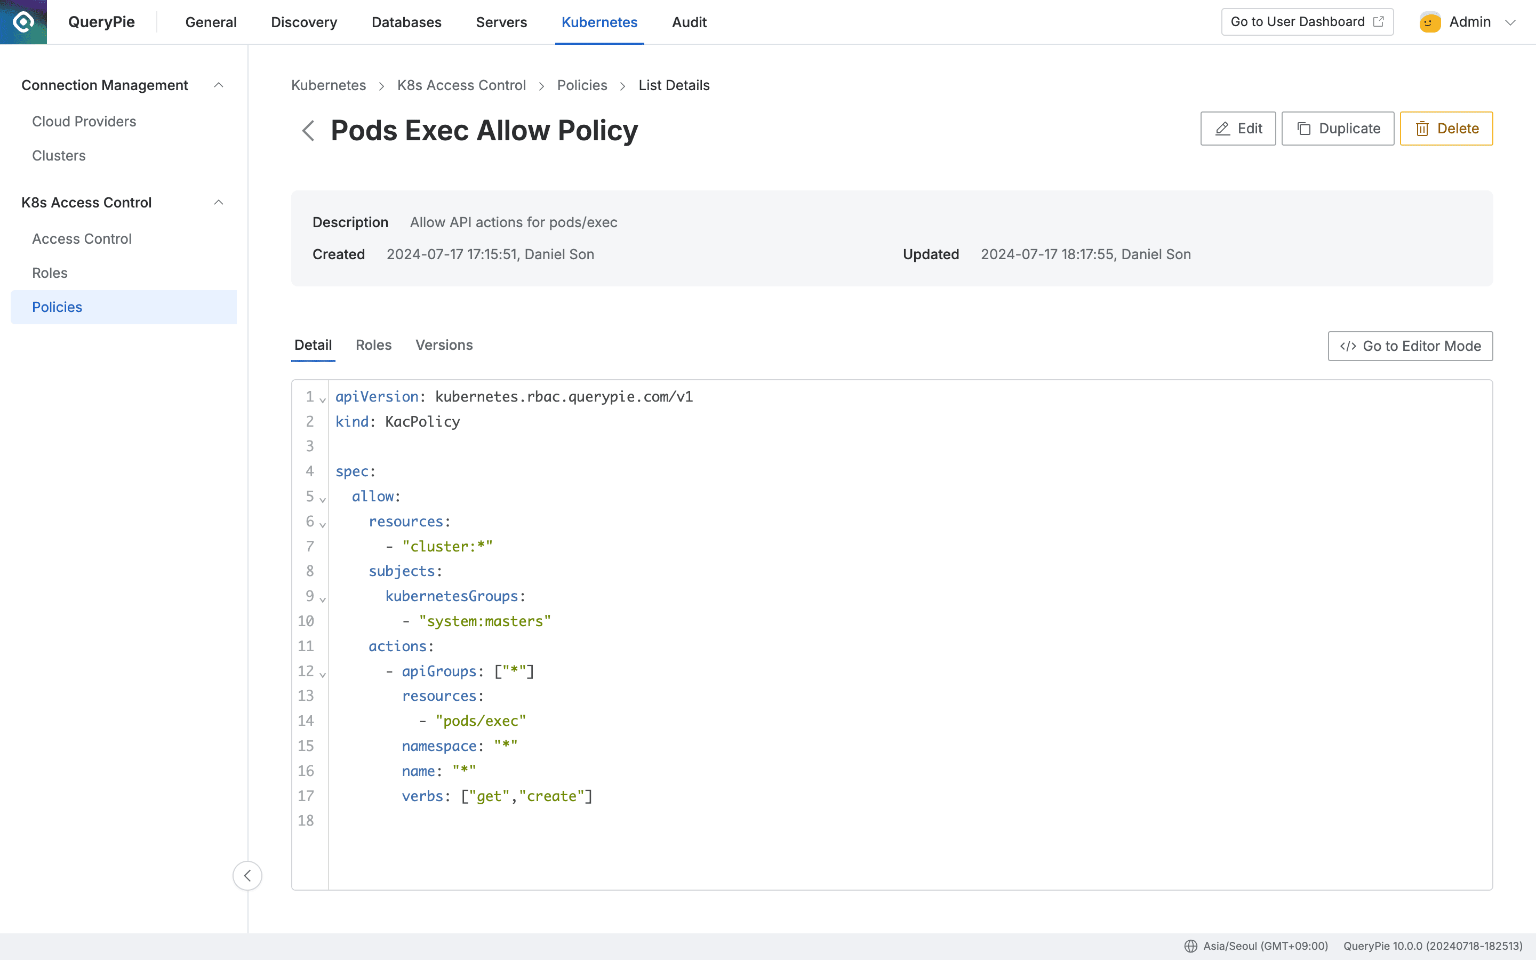Viewport: 1536px width, 960px height.
Task: Switch to the Roles tab
Action: click(373, 345)
